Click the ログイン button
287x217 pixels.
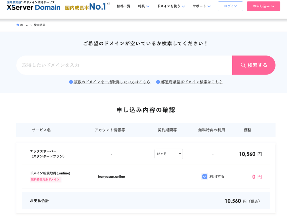(230, 6)
